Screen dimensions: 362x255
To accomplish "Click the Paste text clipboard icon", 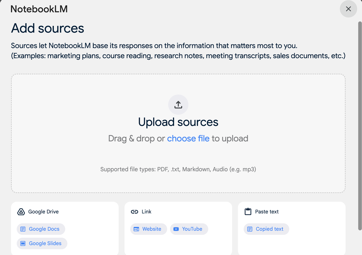I will [248, 212].
